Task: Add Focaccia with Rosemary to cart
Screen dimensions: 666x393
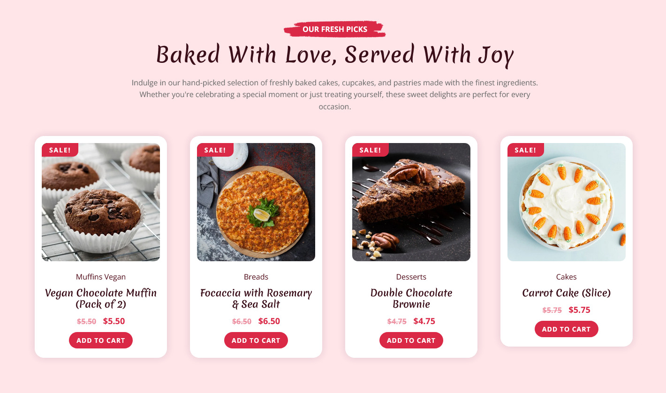Action: [x=256, y=340]
